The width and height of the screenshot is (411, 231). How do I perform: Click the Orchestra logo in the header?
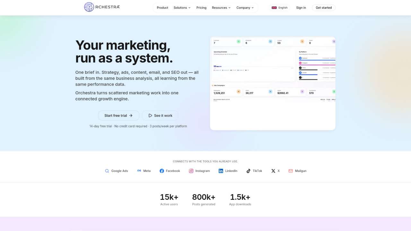click(102, 7)
